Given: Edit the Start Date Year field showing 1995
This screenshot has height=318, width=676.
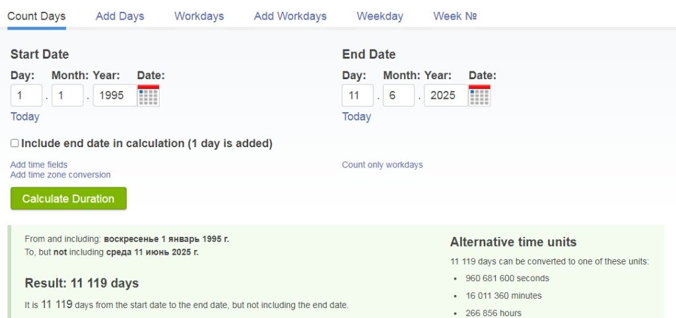Looking at the screenshot, I should pyautogui.click(x=115, y=95).
